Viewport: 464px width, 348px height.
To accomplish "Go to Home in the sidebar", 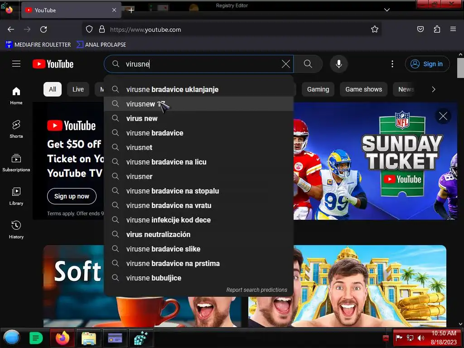I will pos(16,96).
